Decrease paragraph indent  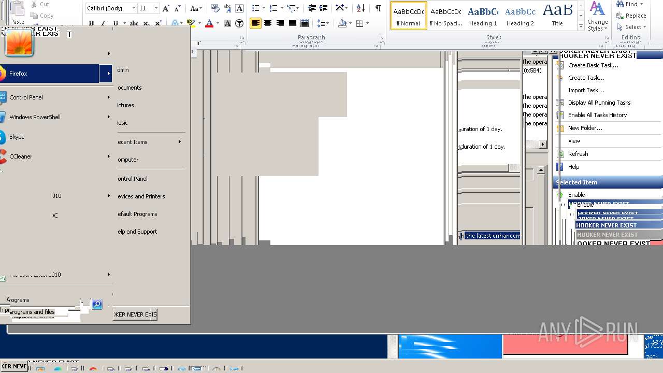coord(312,8)
